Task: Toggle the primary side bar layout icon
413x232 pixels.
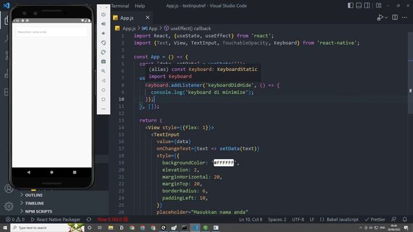Action: tap(350, 6)
